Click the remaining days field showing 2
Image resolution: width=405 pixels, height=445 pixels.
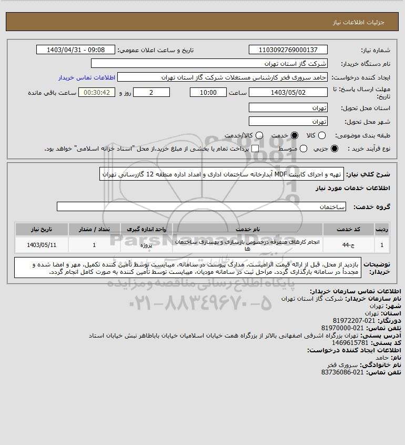click(x=151, y=93)
